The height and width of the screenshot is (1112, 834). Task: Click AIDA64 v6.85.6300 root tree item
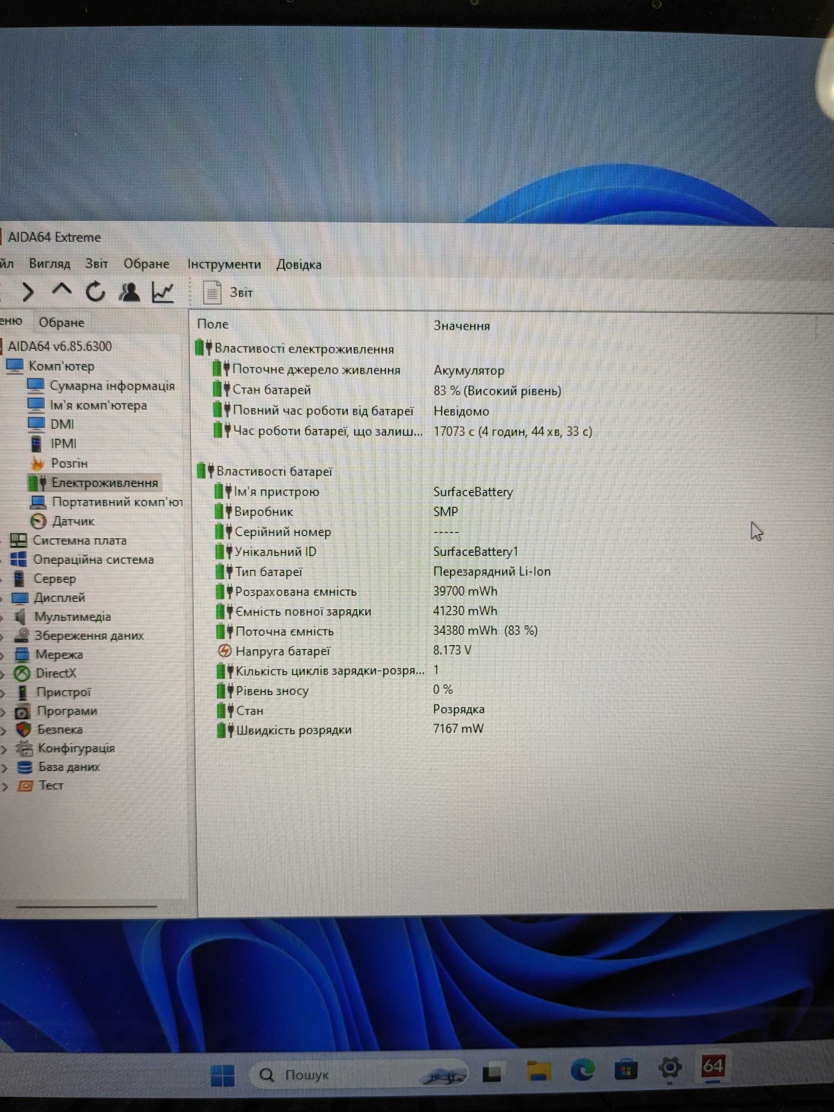click(60, 346)
